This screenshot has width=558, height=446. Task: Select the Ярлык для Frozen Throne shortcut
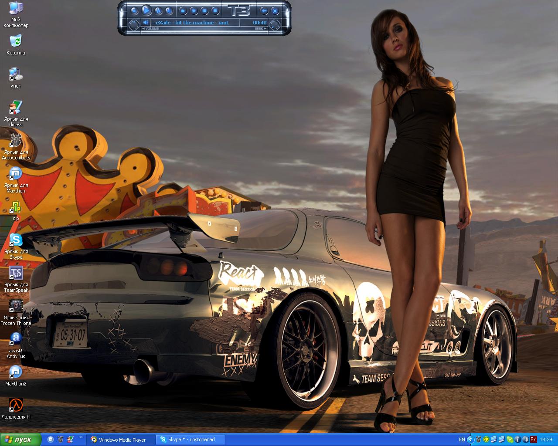(x=16, y=312)
